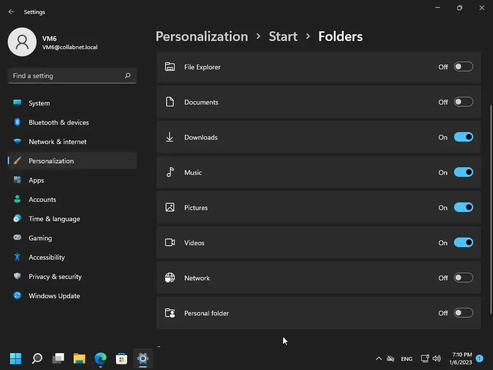Navigate back to Start breadcrumb
Viewport: 493px width, 370px height.
(x=283, y=37)
